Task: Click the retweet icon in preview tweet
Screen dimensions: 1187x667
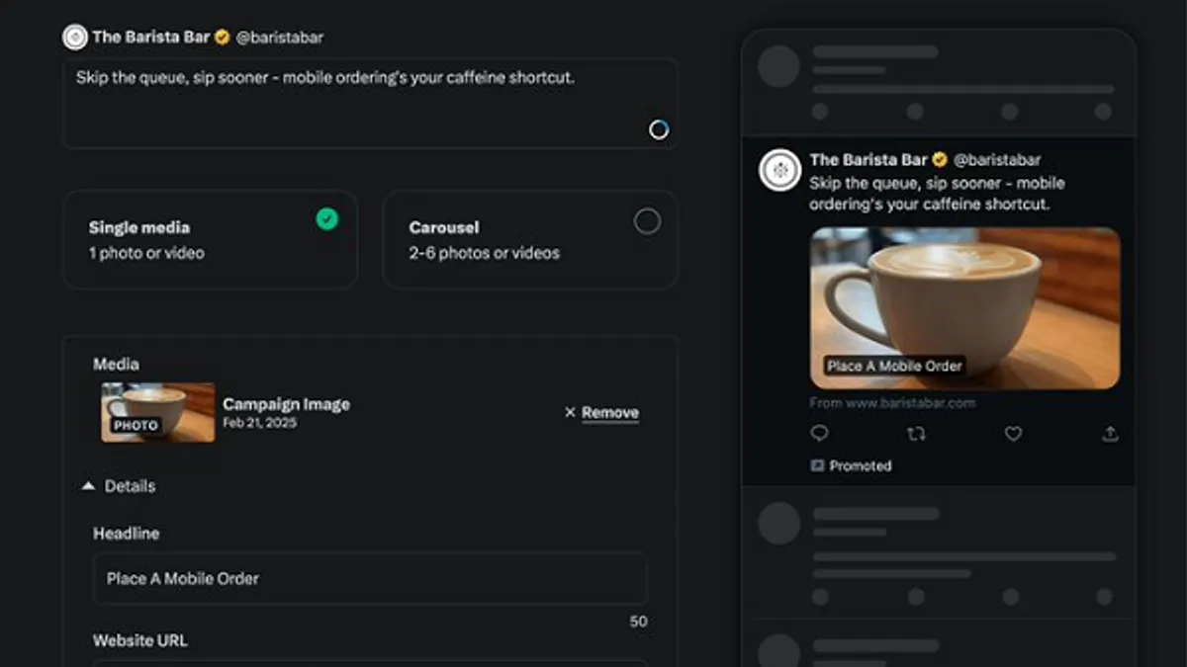Action: pos(916,434)
